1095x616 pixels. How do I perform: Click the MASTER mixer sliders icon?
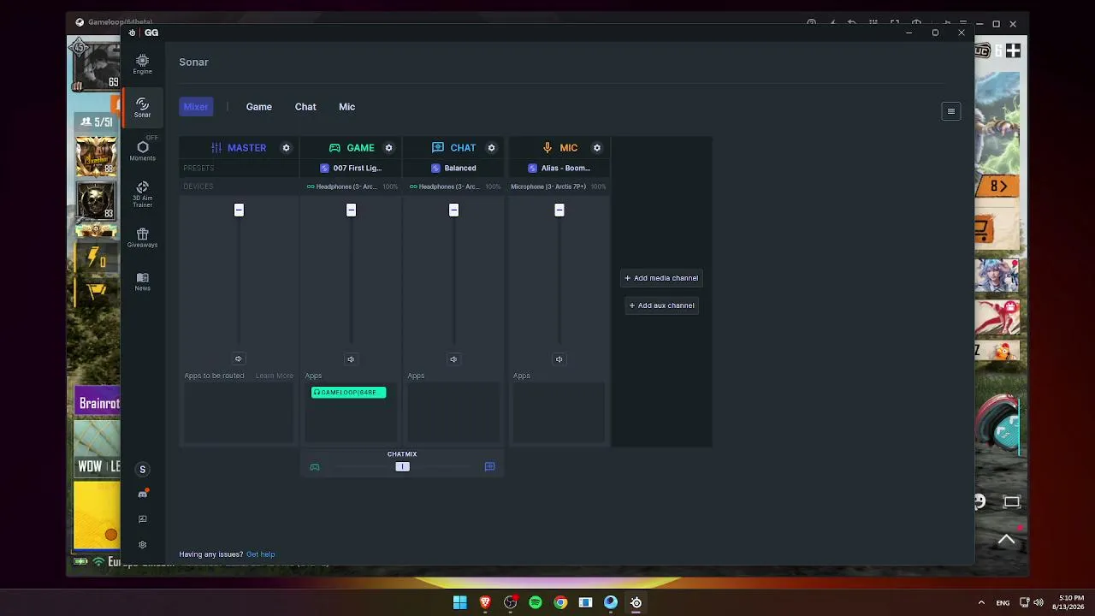pos(216,148)
